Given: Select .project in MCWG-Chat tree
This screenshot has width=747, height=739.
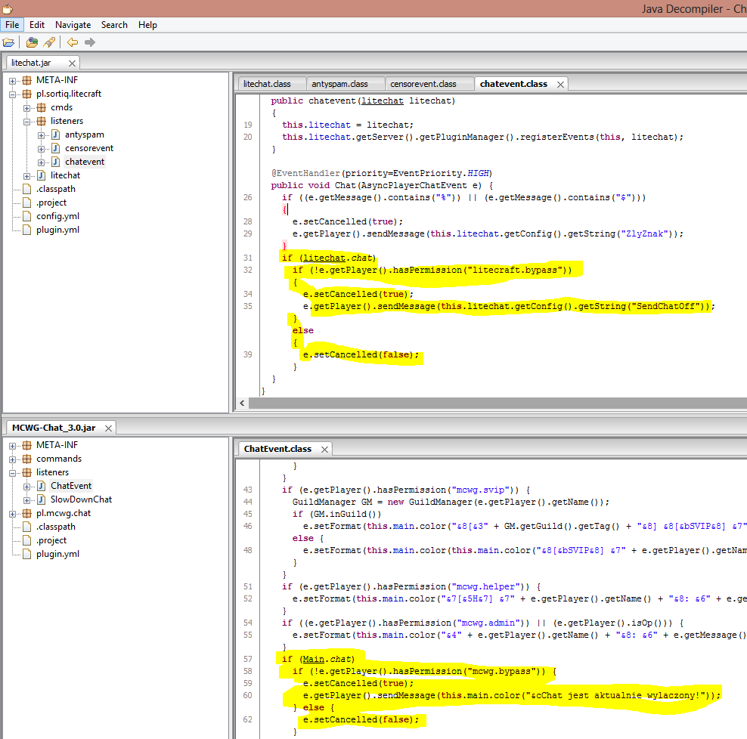Looking at the screenshot, I should [x=51, y=540].
